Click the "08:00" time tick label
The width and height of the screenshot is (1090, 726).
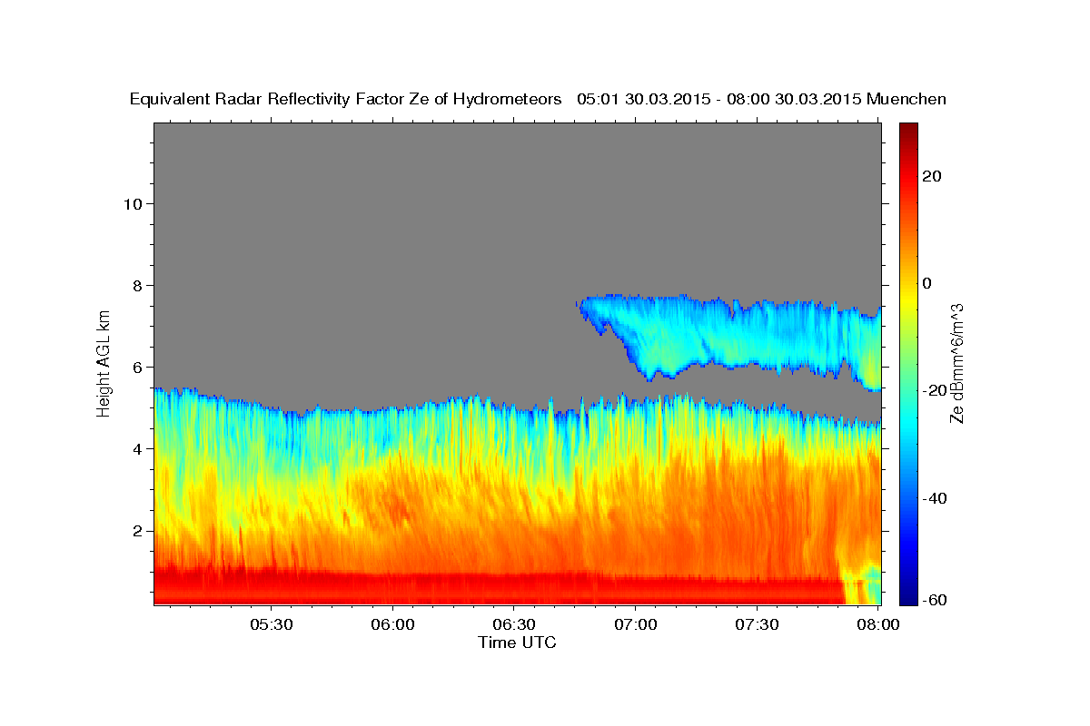tap(878, 625)
